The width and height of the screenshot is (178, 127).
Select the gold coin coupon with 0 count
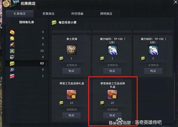[12, 39]
